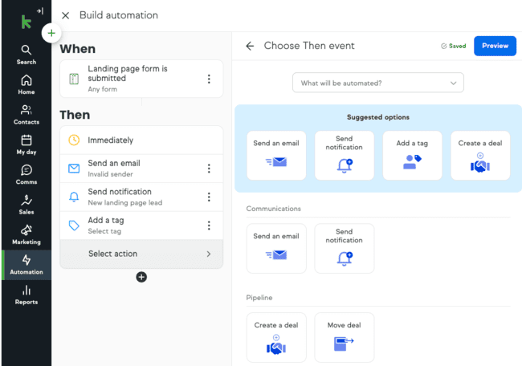Image resolution: width=522 pixels, height=366 pixels.
Task: Click the 'Suggested options' heading
Action: point(378,117)
